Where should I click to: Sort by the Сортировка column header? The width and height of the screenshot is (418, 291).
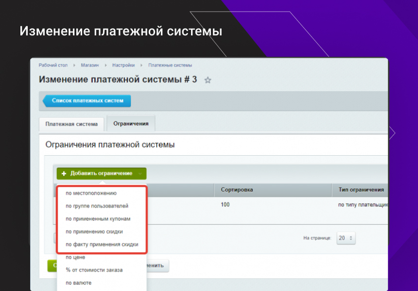tap(237, 190)
